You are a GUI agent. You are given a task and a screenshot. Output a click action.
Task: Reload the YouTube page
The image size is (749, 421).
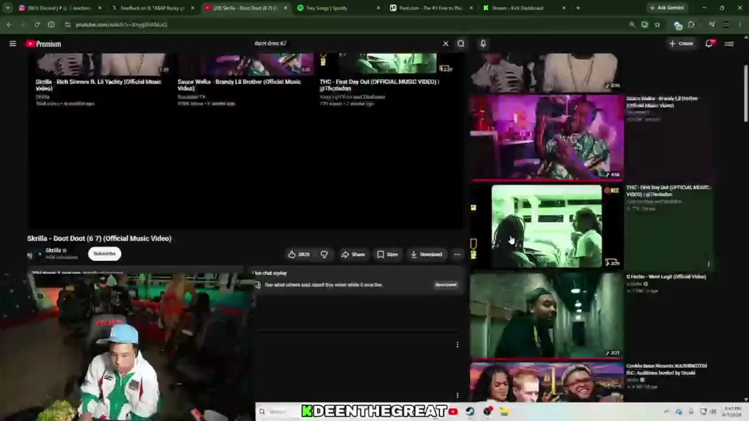click(37, 25)
